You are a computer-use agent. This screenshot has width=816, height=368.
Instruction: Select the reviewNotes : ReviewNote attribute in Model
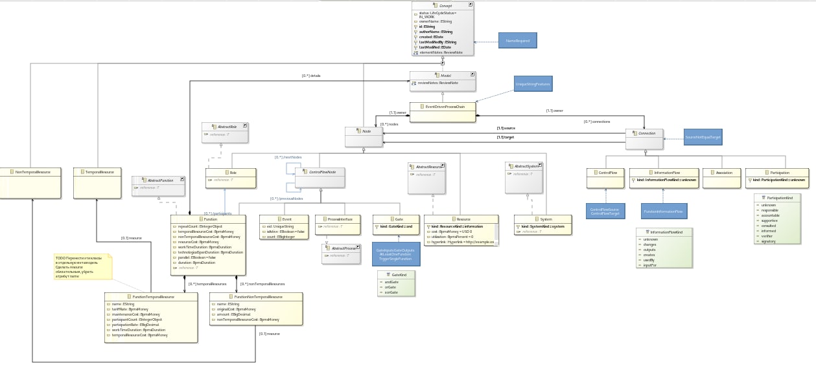[x=436, y=83]
